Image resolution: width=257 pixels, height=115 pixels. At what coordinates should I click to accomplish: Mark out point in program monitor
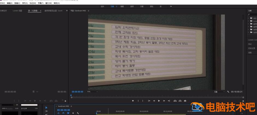(x=143, y=101)
